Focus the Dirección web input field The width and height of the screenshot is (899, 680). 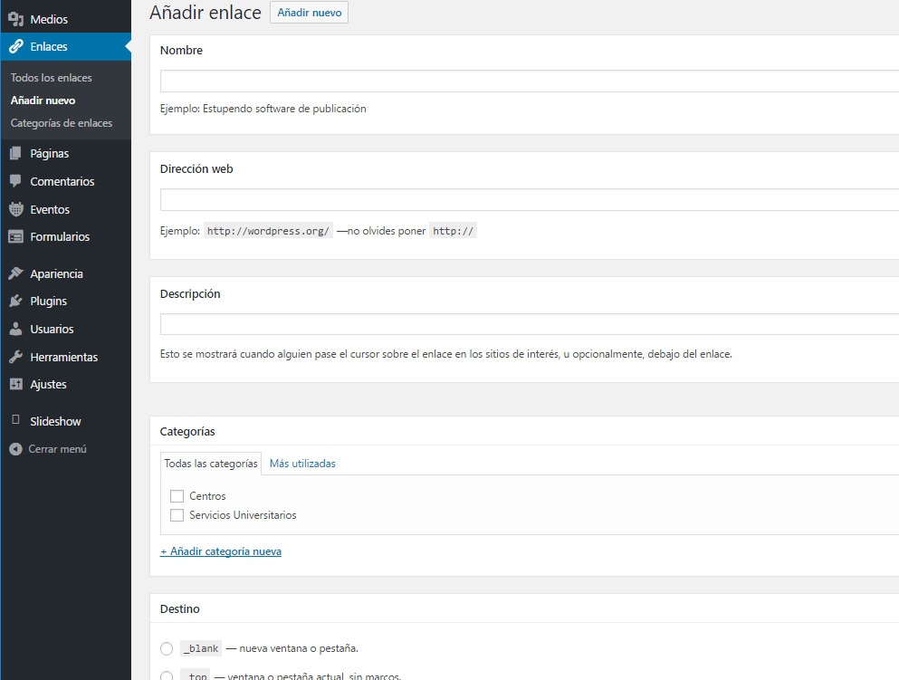[x=529, y=199]
